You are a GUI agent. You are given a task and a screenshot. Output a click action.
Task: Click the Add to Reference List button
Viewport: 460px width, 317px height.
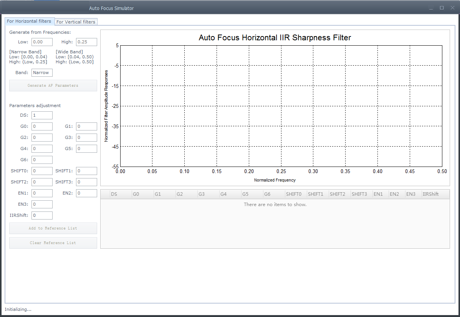(x=53, y=228)
